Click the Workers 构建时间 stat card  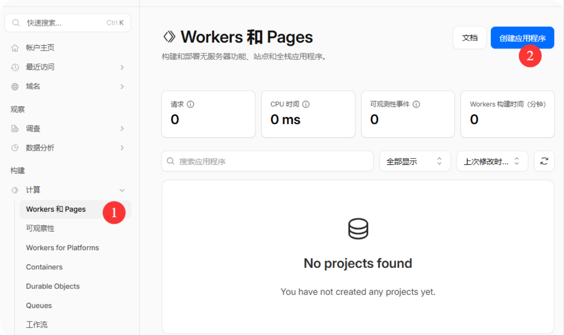tap(507, 114)
